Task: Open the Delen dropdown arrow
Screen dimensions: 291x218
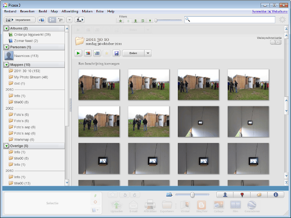Action: [148, 53]
